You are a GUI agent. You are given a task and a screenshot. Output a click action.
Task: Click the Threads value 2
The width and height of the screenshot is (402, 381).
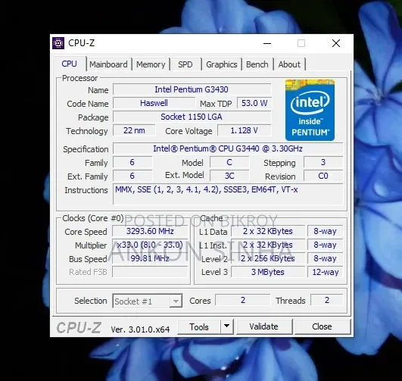click(x=326, y=300)
